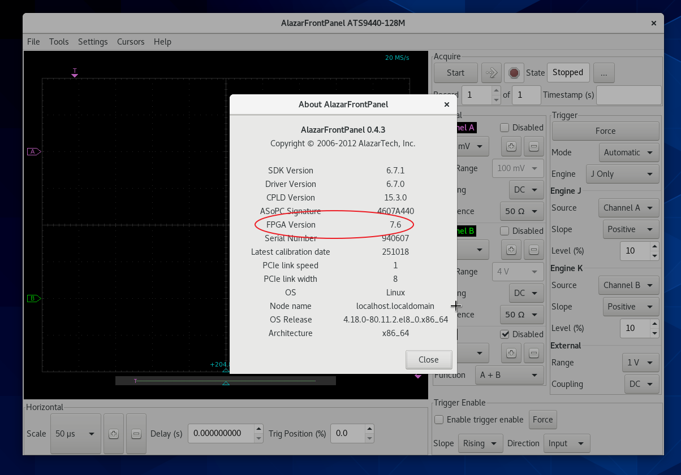Click the horizontal scale plus icon
The image size is (681, 475).
point(114,434)
